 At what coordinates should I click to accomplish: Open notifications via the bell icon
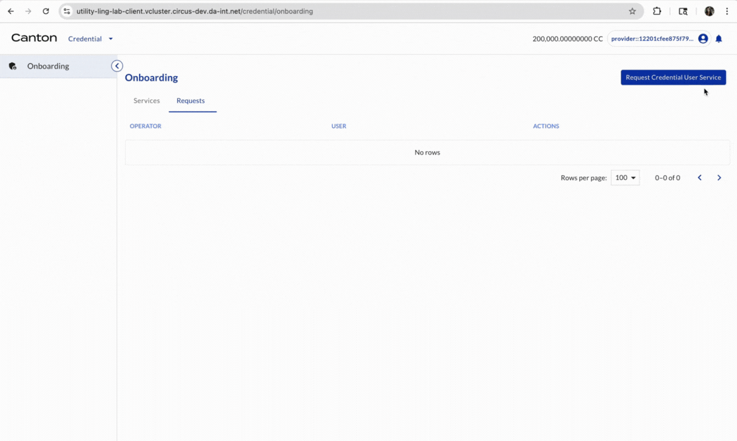tap(719, 38)
